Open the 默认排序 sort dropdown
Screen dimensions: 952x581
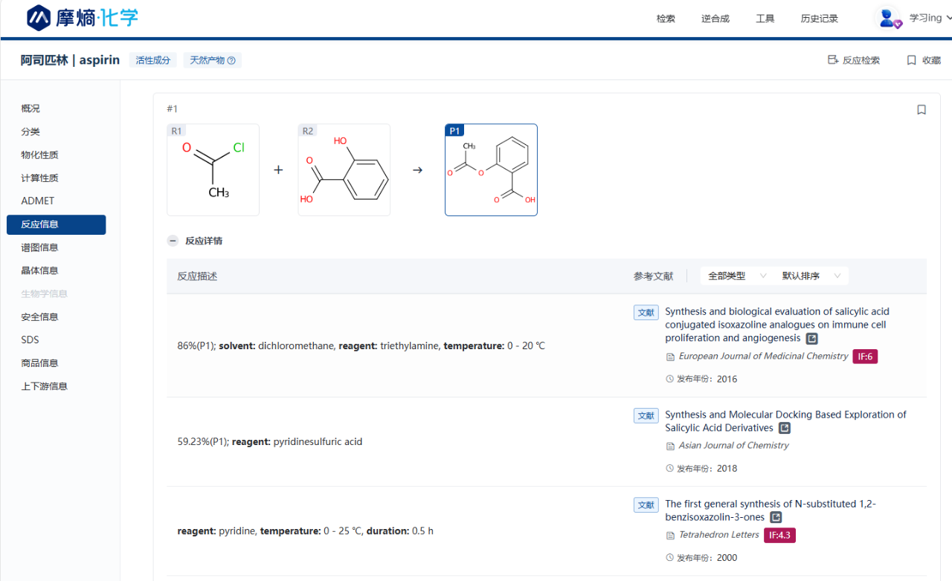click(811, 276)
